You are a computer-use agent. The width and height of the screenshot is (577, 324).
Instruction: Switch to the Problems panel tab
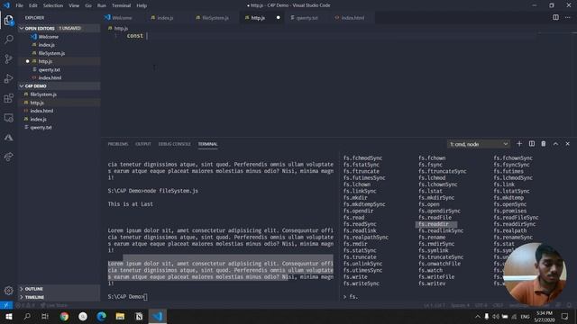[118, 144]
